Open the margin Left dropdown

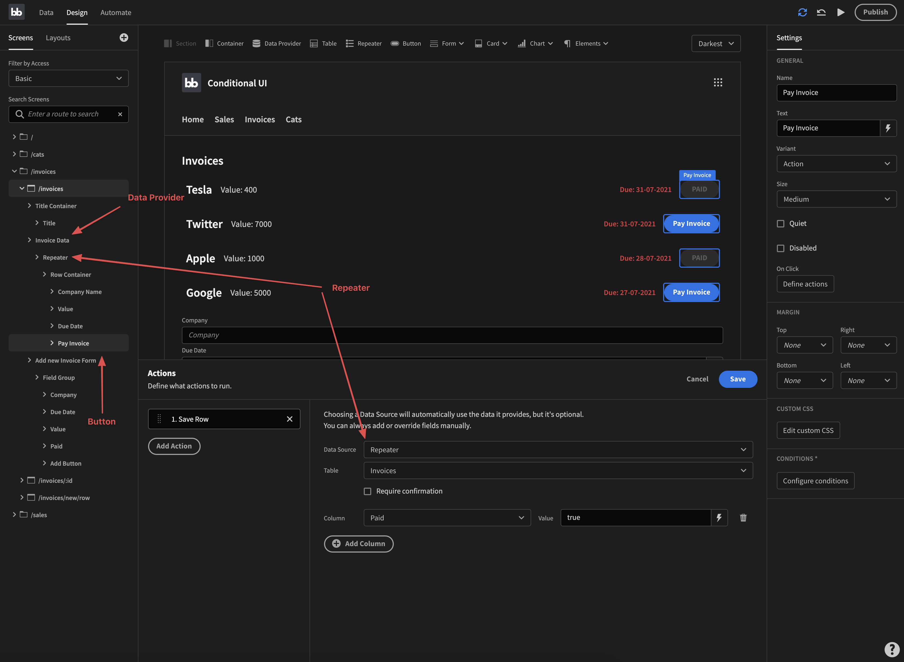[868, 380]
